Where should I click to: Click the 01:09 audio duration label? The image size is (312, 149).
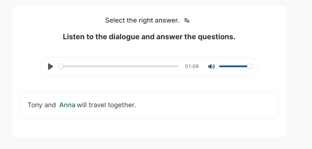(x=192, y=67)
